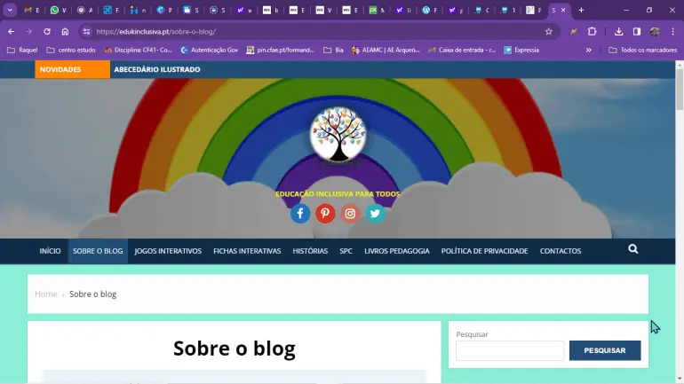Click the page vertical scrollbar thumb

(680, 90)
